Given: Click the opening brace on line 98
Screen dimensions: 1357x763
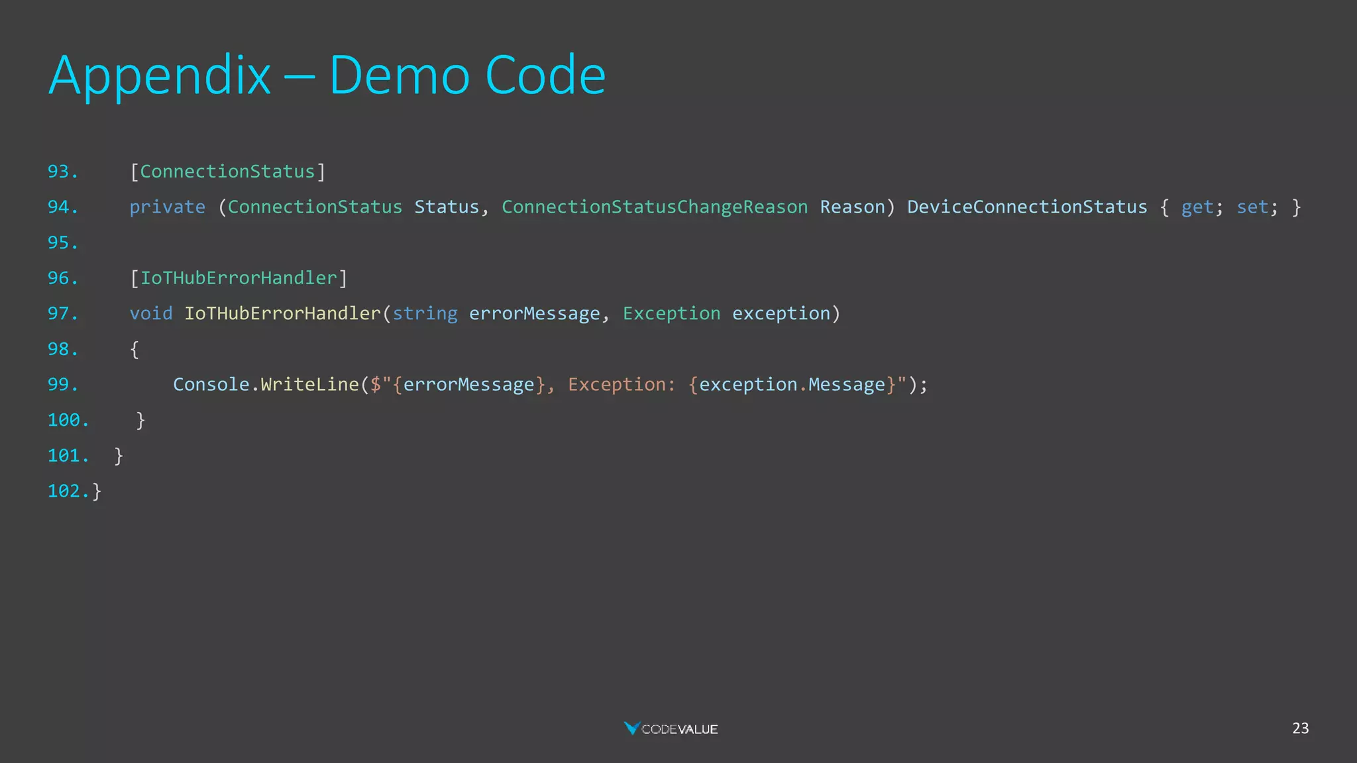Looking at the screenshot, I should [x=135, y=350].
